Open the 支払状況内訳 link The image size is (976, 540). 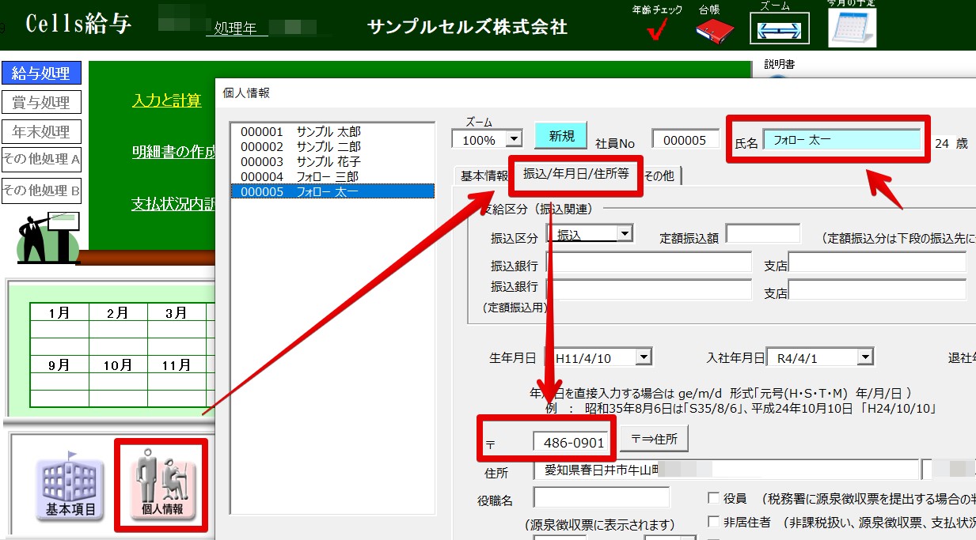point(173,204)
